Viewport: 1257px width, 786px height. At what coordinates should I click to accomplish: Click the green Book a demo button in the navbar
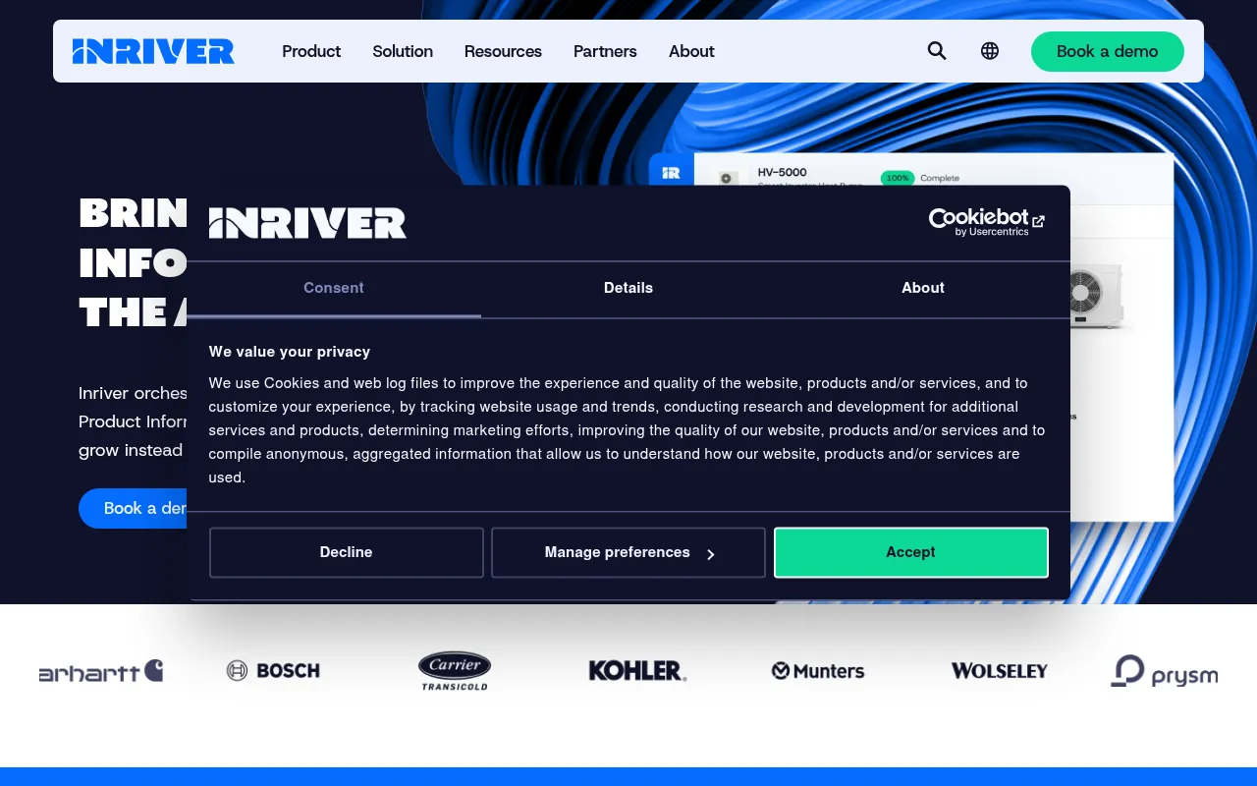coord(1108,51)
